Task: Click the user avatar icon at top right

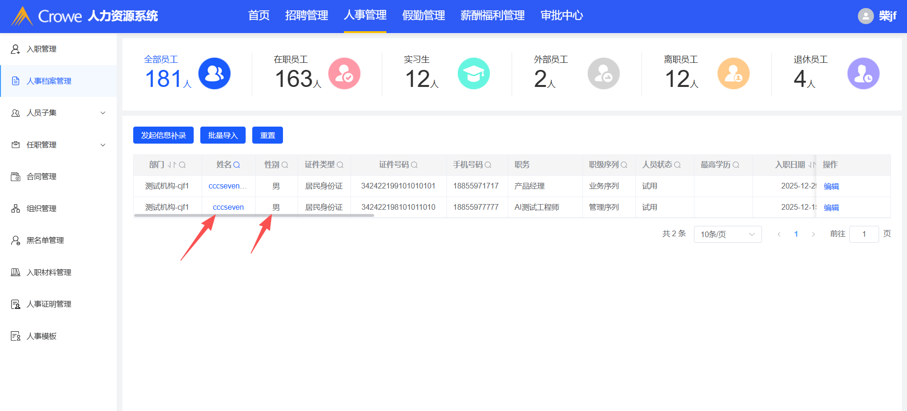Action: tap(865, 16)
